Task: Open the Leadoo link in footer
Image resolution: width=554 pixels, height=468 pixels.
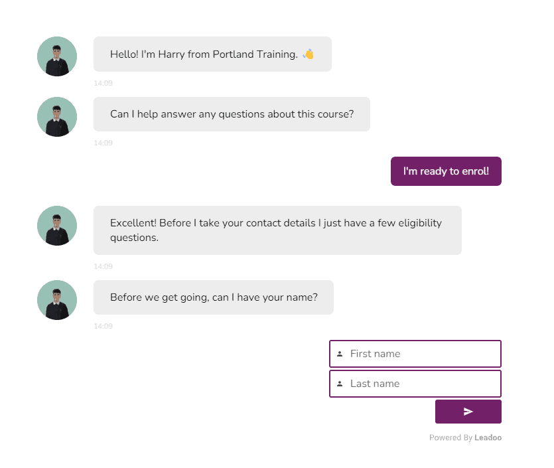Action: [488, 438]
